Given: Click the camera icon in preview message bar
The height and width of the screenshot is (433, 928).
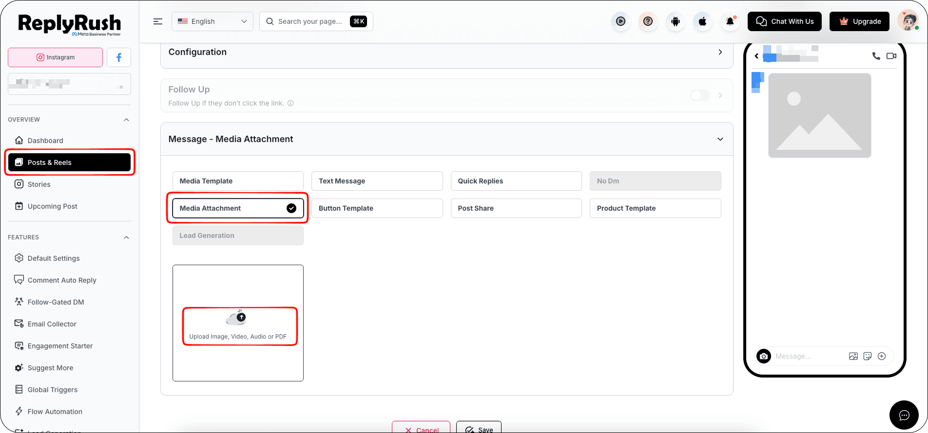Looking at the screenshot, I should point(764,356).
